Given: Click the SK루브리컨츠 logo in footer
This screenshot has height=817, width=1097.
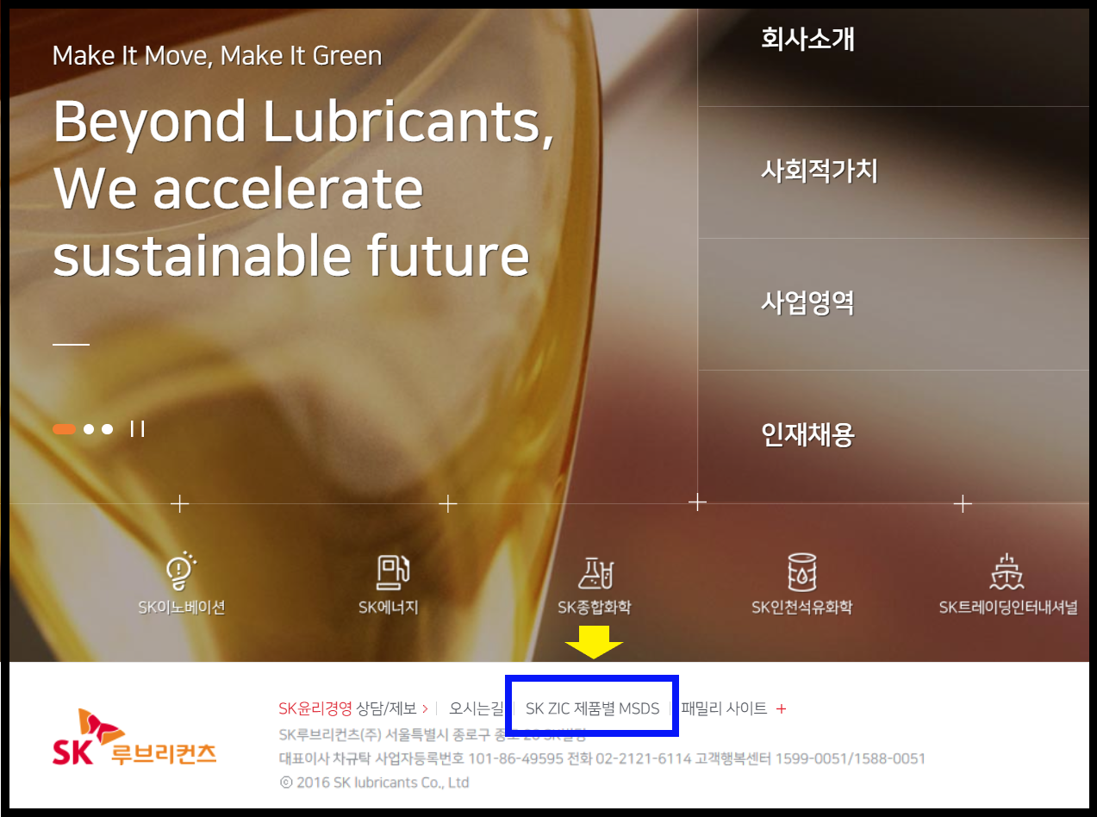Looking at the screenshot, I should point(134,739).
